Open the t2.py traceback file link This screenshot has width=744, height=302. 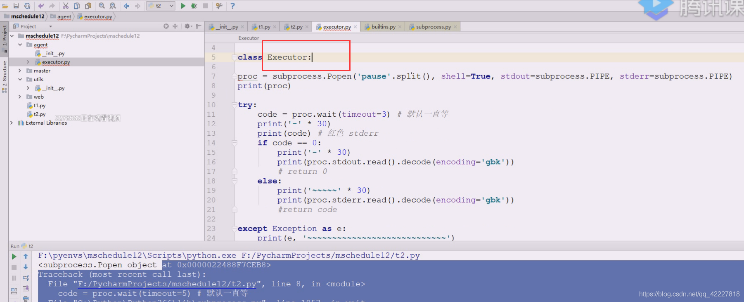pyautogui.click(x=167, y=284)
